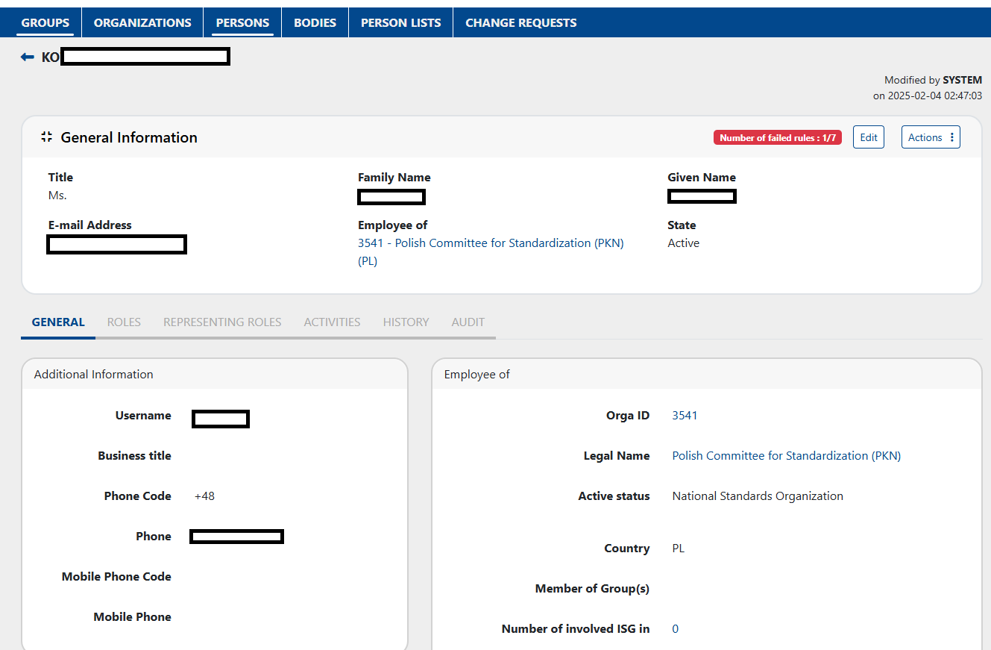
Task: Collapse the General Information panel
Action: click(x=47, y=137)
